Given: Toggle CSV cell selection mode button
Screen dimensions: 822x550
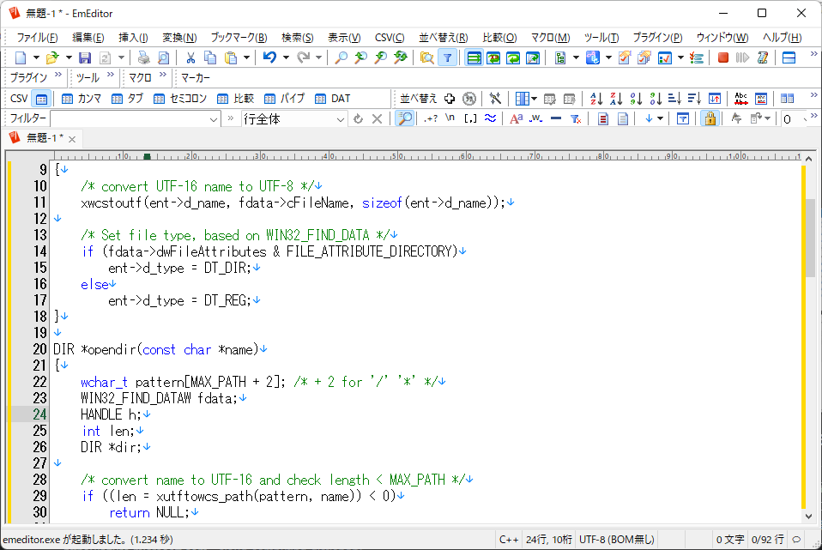Looking at the screenshot, I should click(41, 99).
